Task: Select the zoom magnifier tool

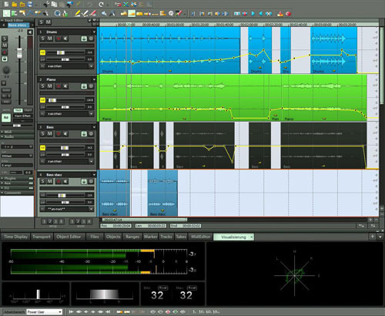Action: 57,14
